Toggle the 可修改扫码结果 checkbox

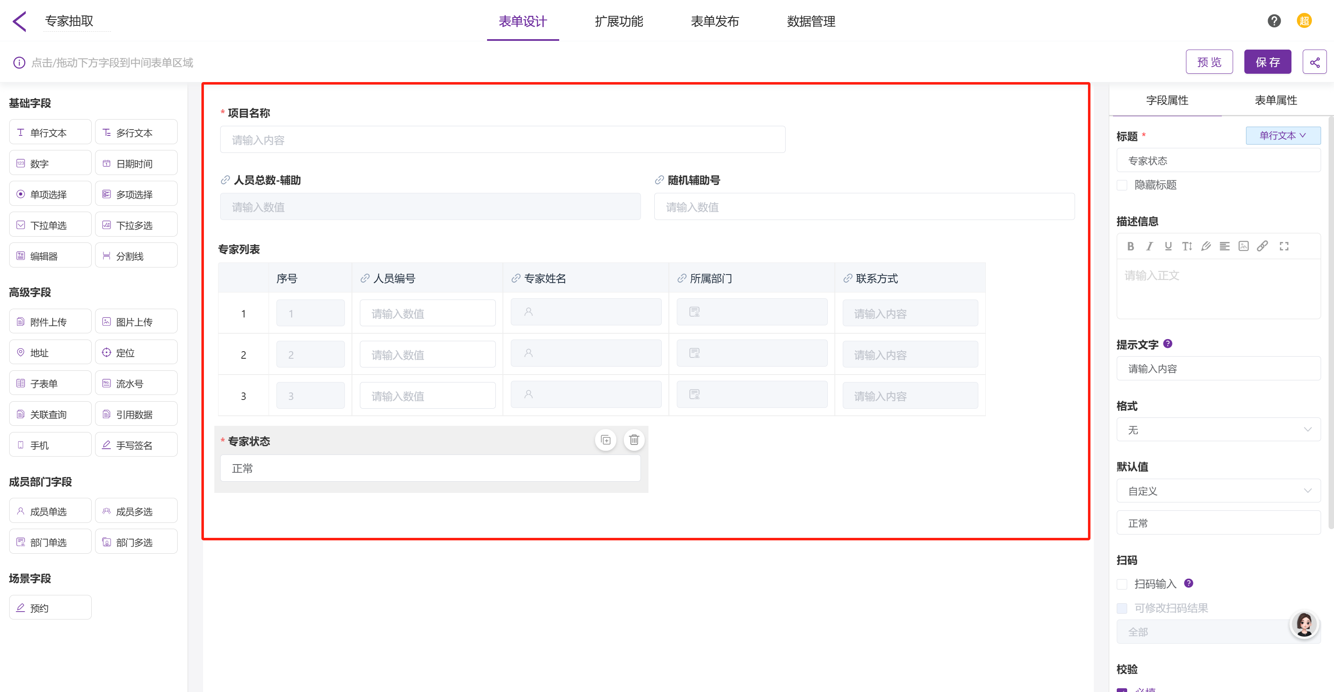1122,608
